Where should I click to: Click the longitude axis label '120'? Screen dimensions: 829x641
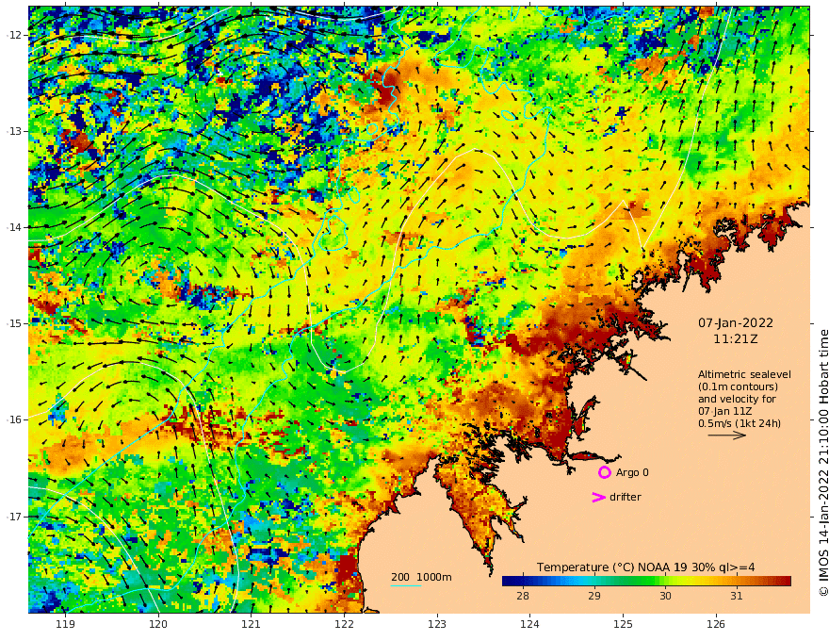pyautogui.click(x=158, y=625)
